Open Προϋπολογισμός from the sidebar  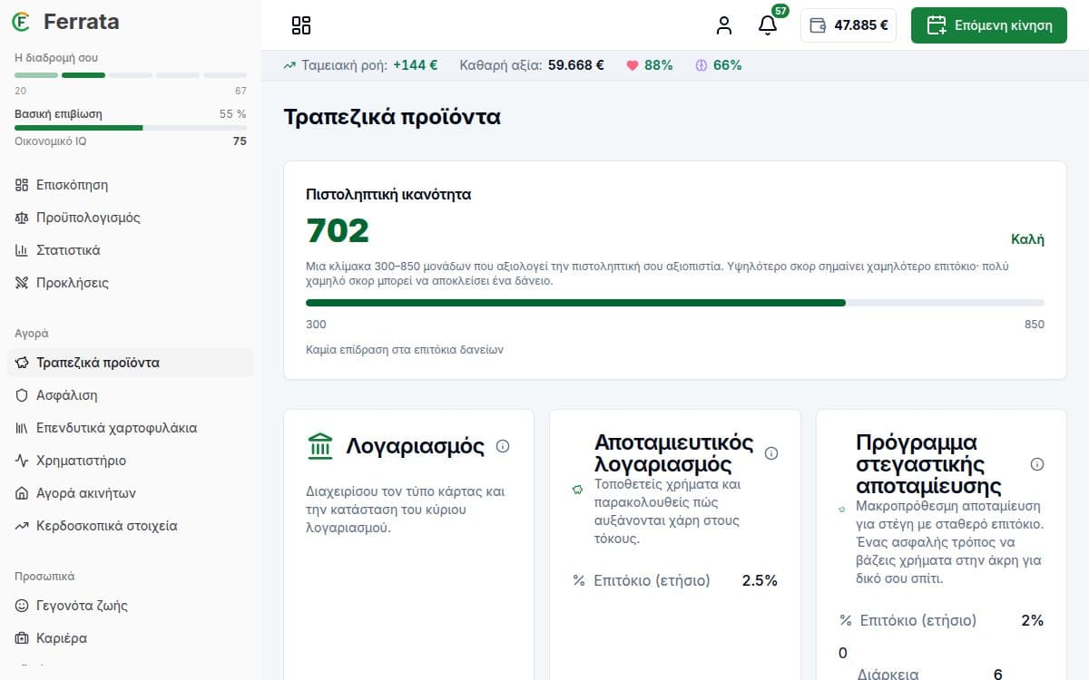pyautogui.click(x=131, y=218)
